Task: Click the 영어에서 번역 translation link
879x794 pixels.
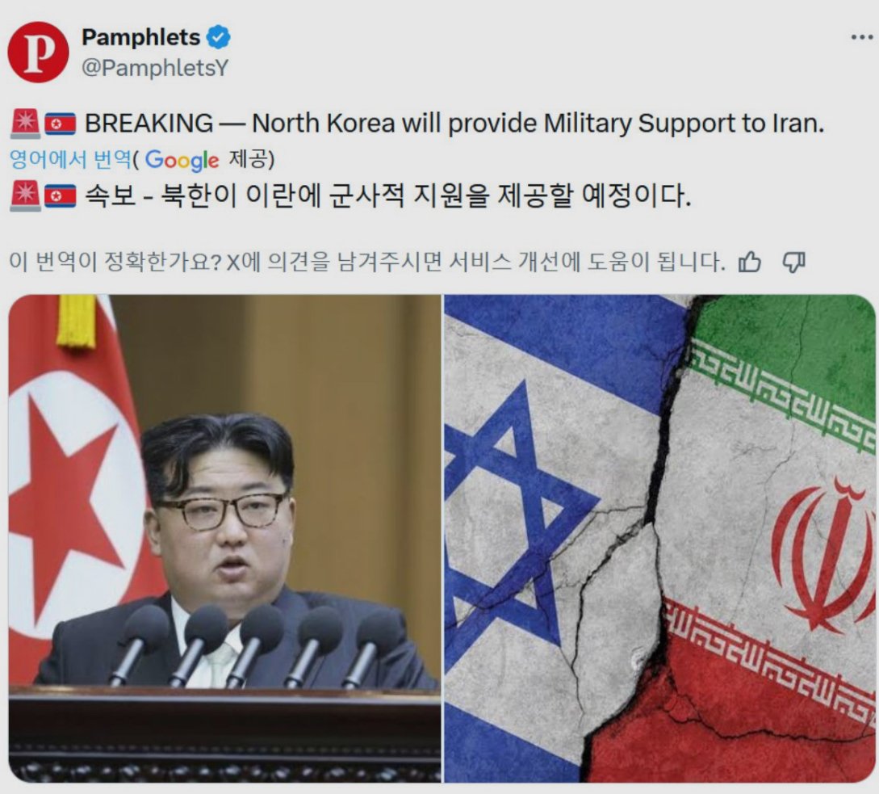Action: tap(70, 160)
